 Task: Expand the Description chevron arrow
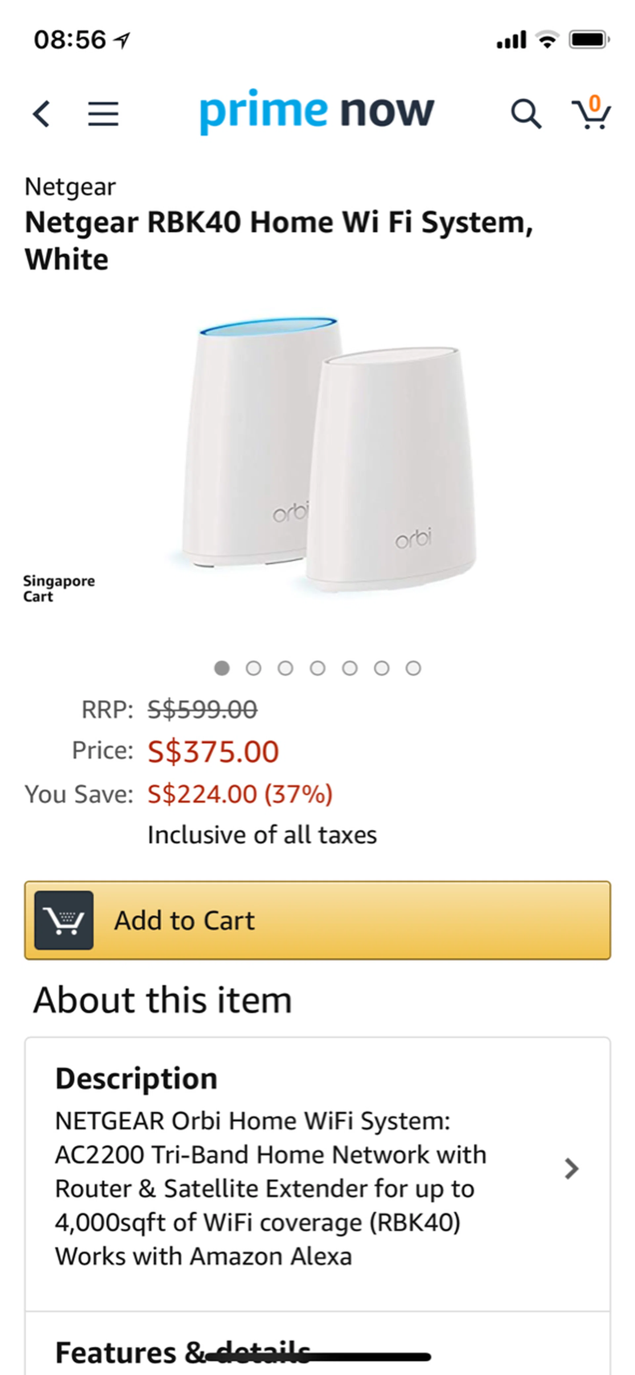[571, 1168]
